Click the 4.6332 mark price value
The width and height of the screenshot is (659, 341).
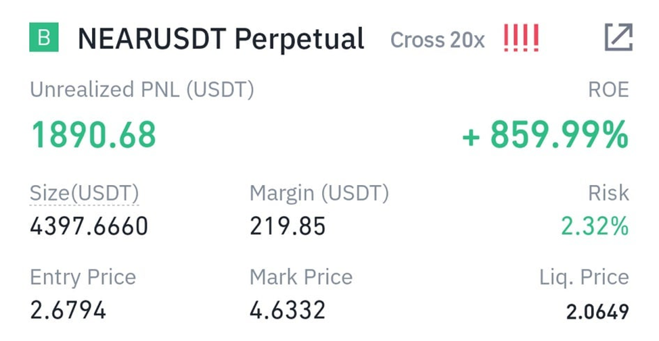coord(288,310)
